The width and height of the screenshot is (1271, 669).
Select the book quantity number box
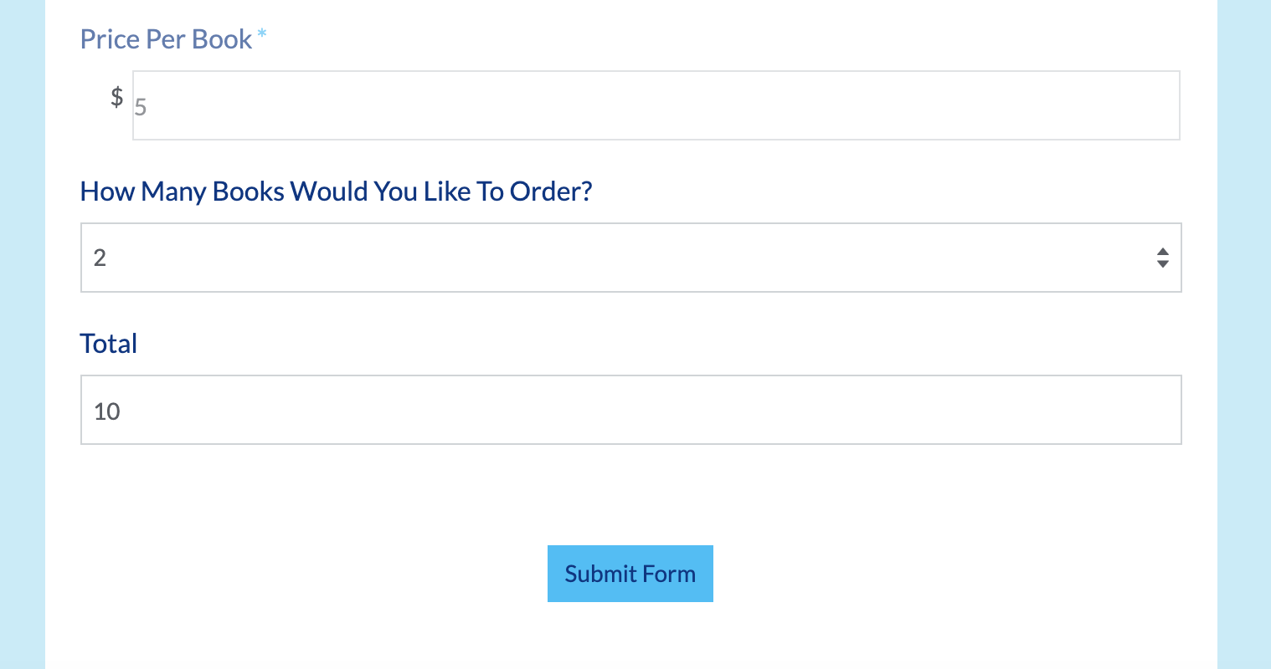coord(628,258)
